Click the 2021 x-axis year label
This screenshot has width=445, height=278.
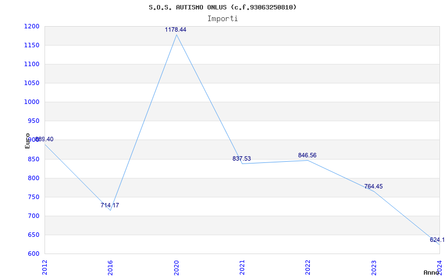tap(242, 267)
